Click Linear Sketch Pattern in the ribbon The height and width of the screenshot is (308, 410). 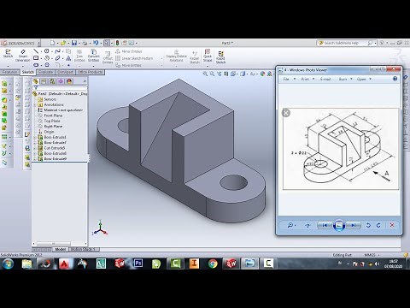click(x=134, y=58)
